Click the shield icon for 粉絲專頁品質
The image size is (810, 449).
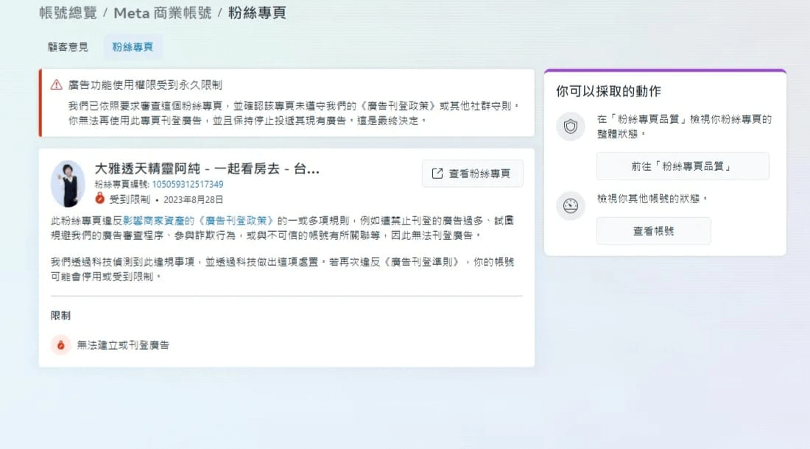click(571, 127)
